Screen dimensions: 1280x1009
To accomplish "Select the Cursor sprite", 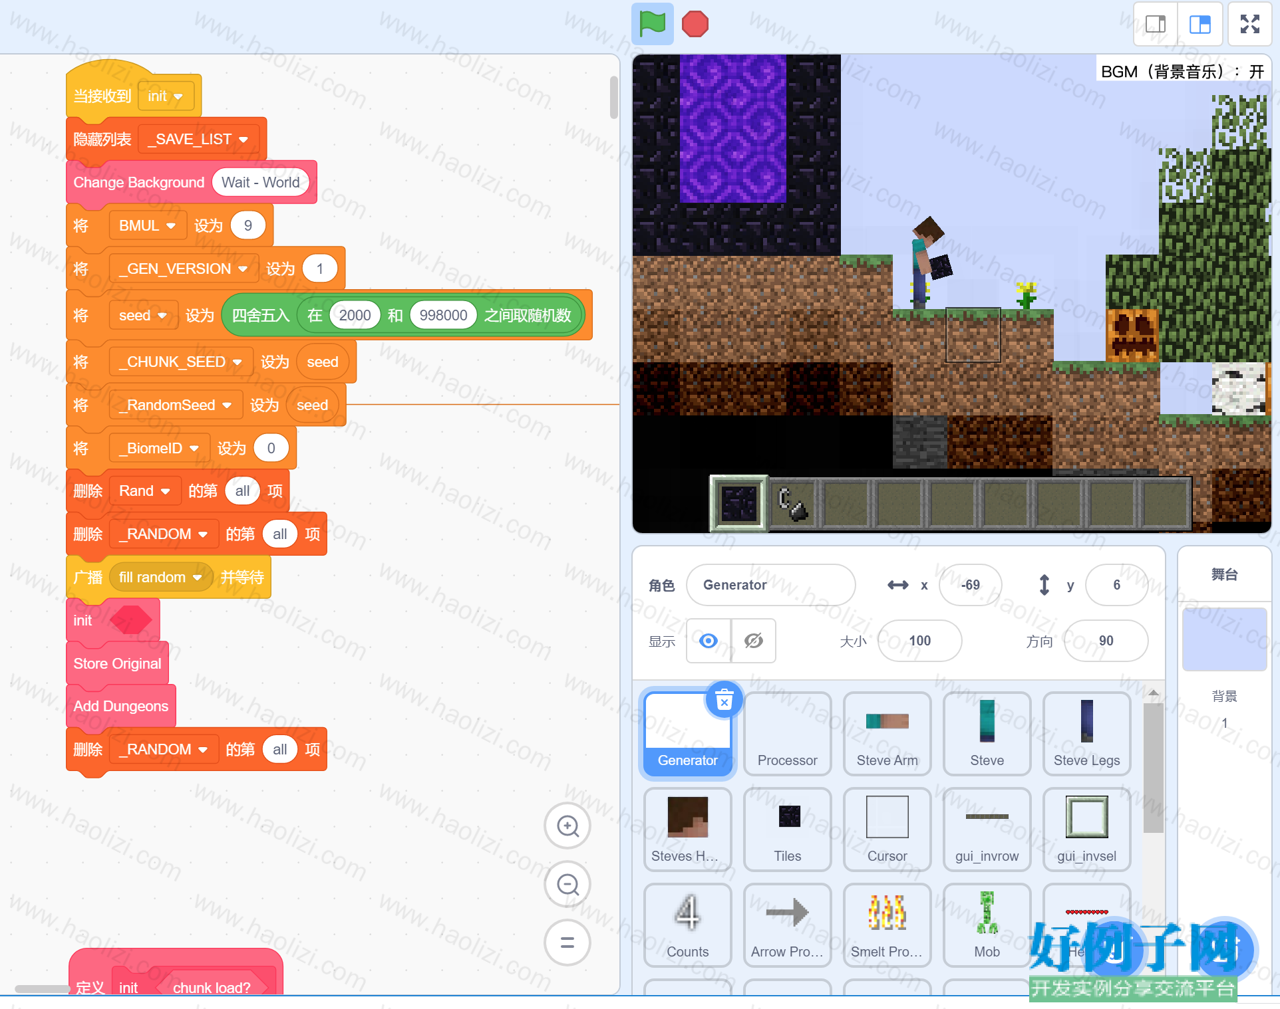I will coord(887,829).
